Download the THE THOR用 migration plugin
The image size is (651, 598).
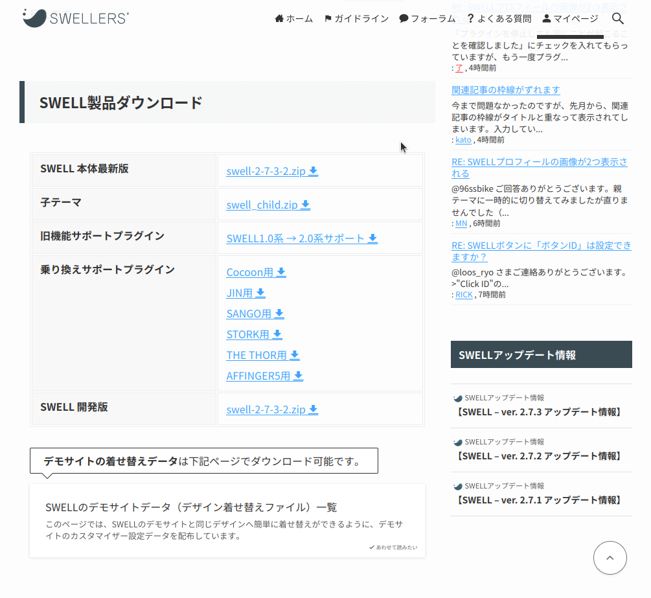tap(263, 355)
